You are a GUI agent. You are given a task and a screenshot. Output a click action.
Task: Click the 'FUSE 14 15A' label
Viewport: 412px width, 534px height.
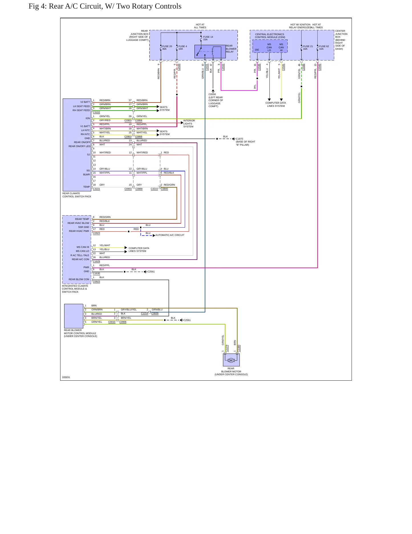[208, 38]
